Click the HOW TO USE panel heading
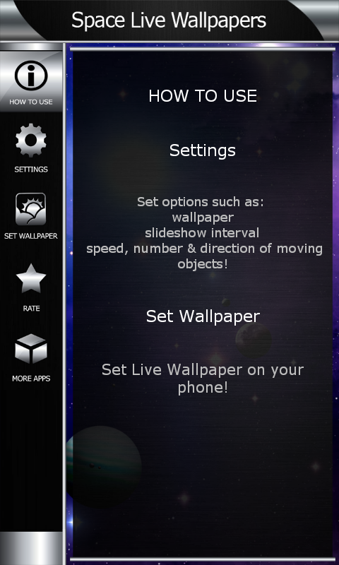 pos(203,96)
